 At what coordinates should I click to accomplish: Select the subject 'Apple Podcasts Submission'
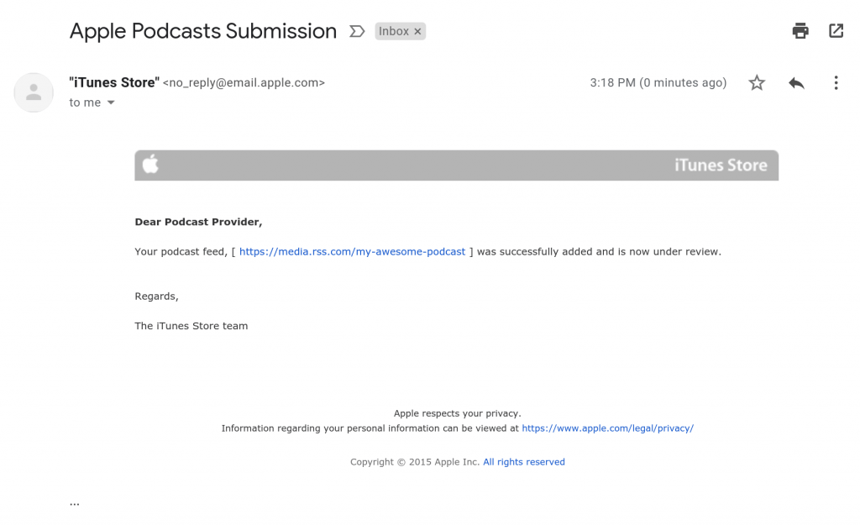point(202,30)
